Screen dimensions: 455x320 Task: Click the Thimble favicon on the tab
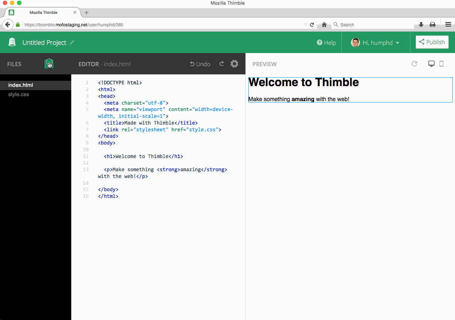click(11, 12)
